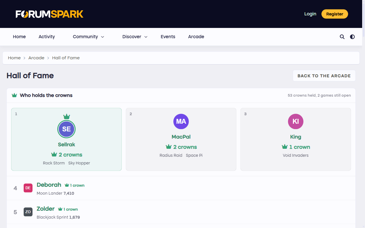This screenshot has width=365, height=228.
Task: Select Deborah's DE avatar
Action: [28, 188]
